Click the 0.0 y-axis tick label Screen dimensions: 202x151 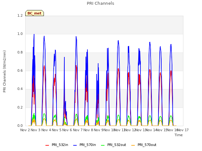[20, 126]
